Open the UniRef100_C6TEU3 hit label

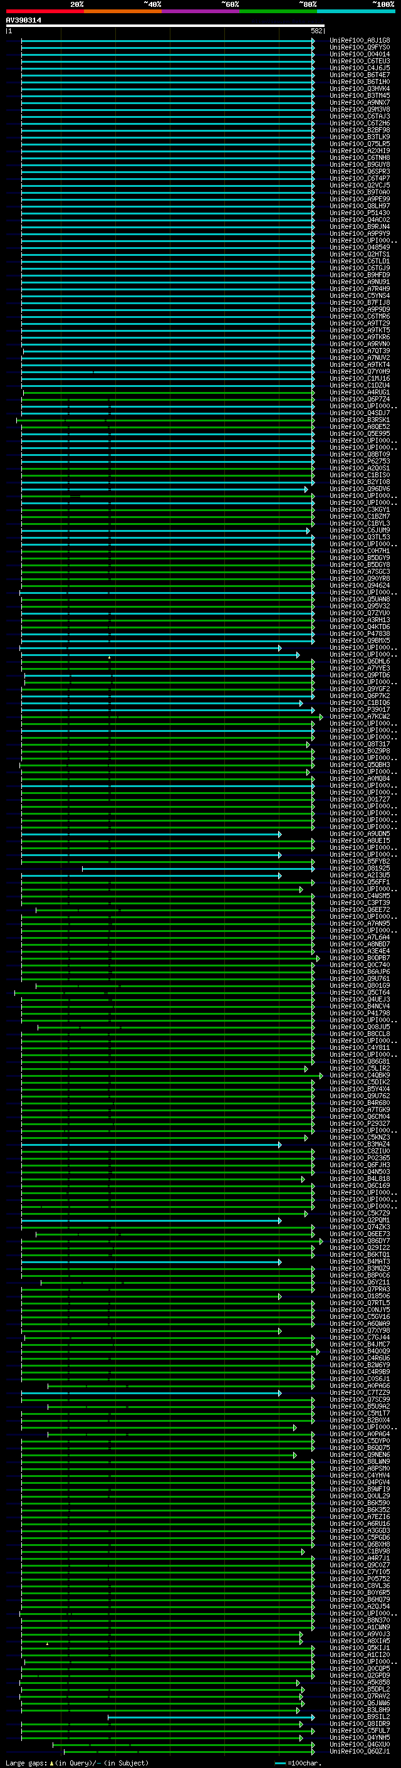coord(360,61)
